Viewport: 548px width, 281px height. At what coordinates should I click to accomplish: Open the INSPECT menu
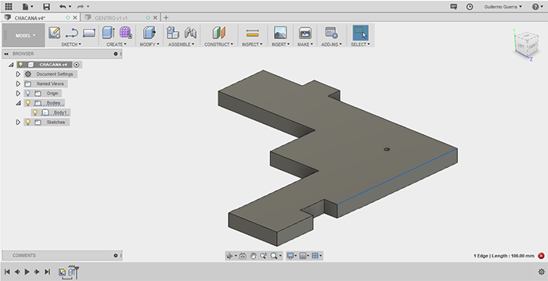pyautogui.click(x=252, y=44)
